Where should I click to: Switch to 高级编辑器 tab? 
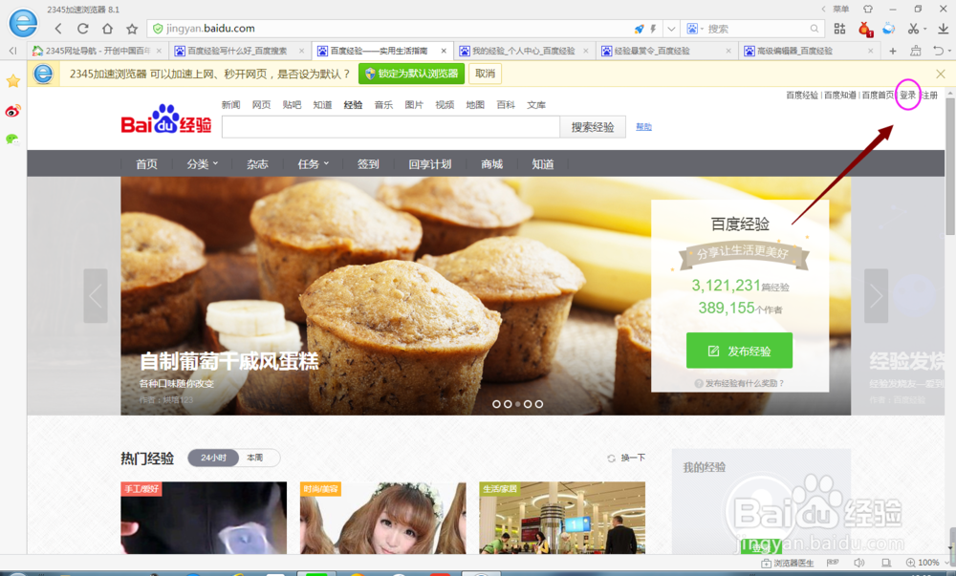808,52
